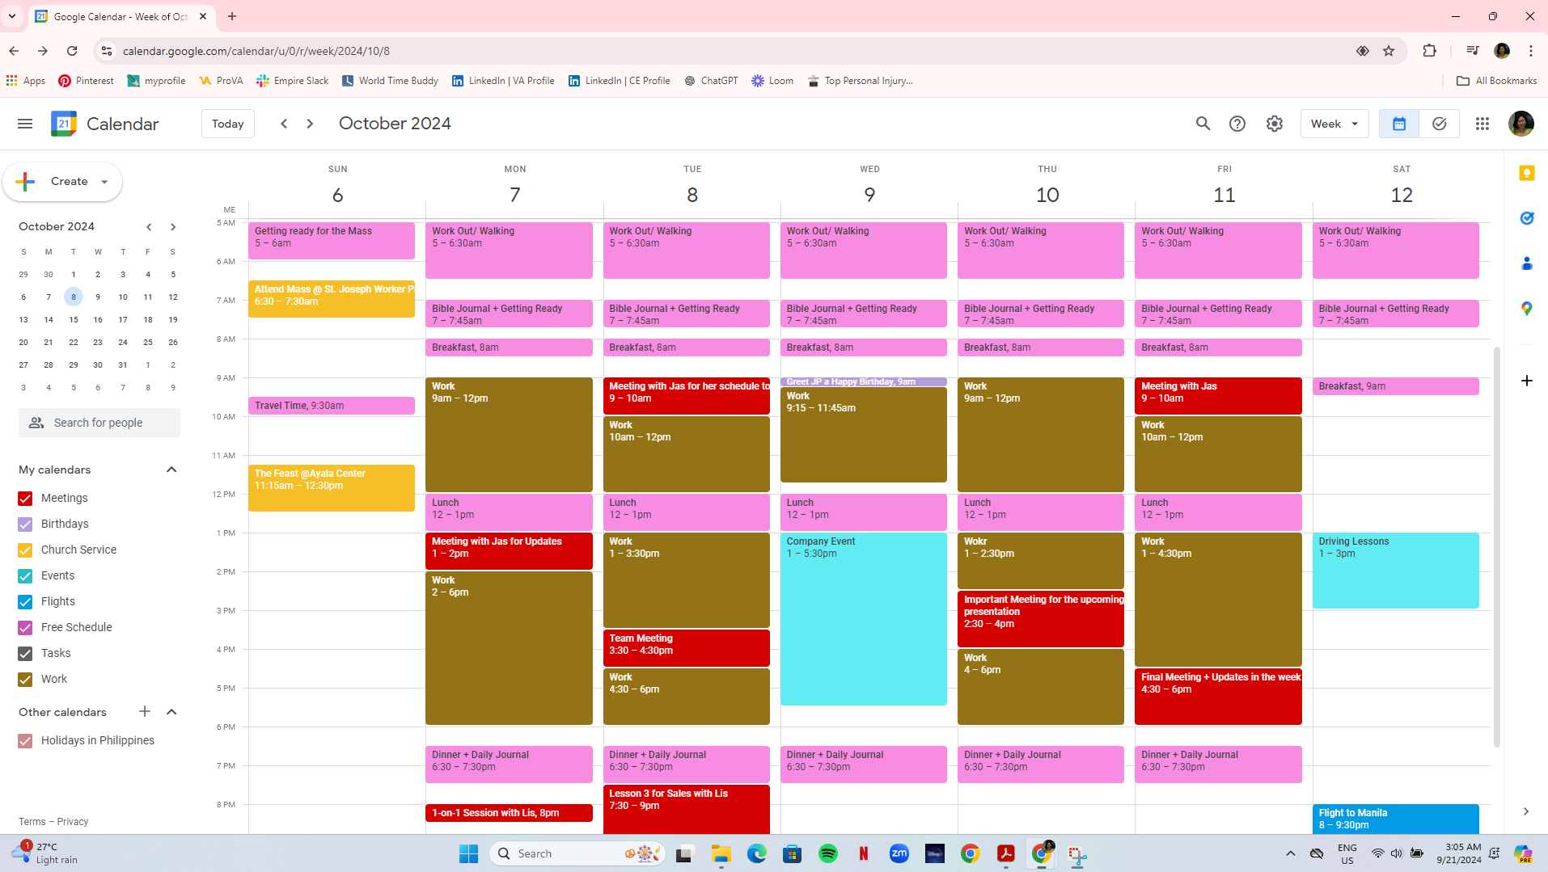
Task: Open the Google apps grid
Action: (x=1482, y=124)
